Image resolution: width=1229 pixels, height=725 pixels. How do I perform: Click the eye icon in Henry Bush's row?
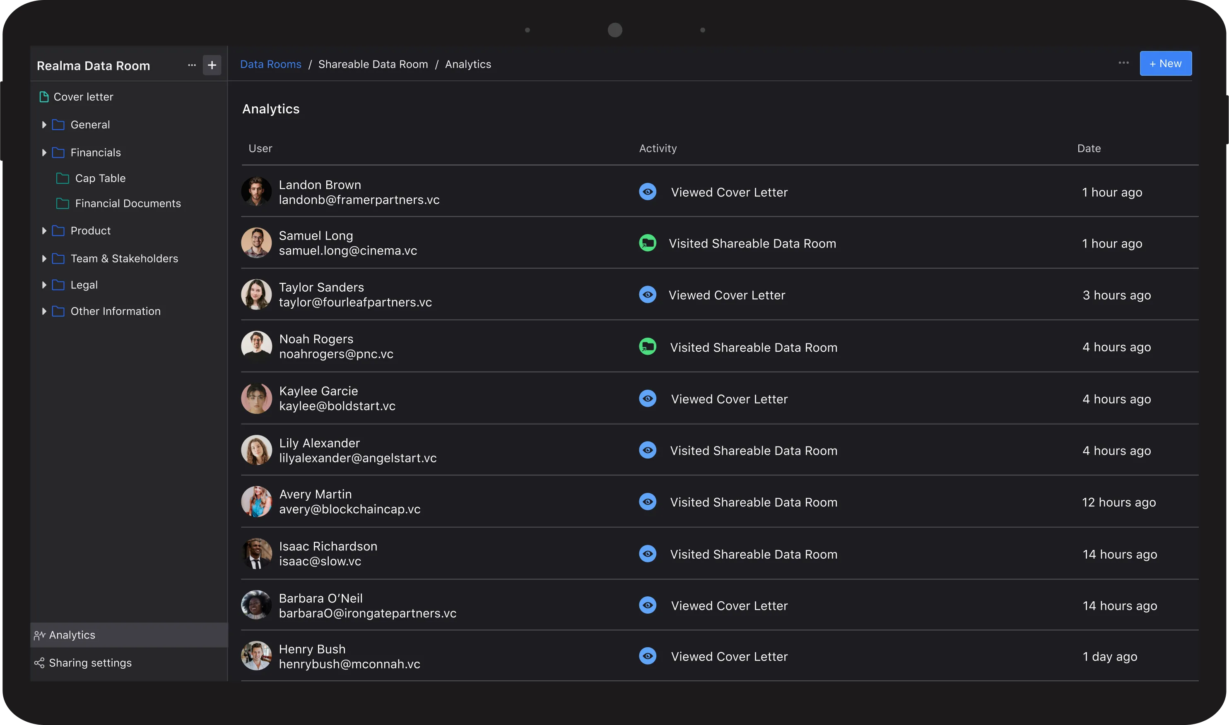click(647, 656)
